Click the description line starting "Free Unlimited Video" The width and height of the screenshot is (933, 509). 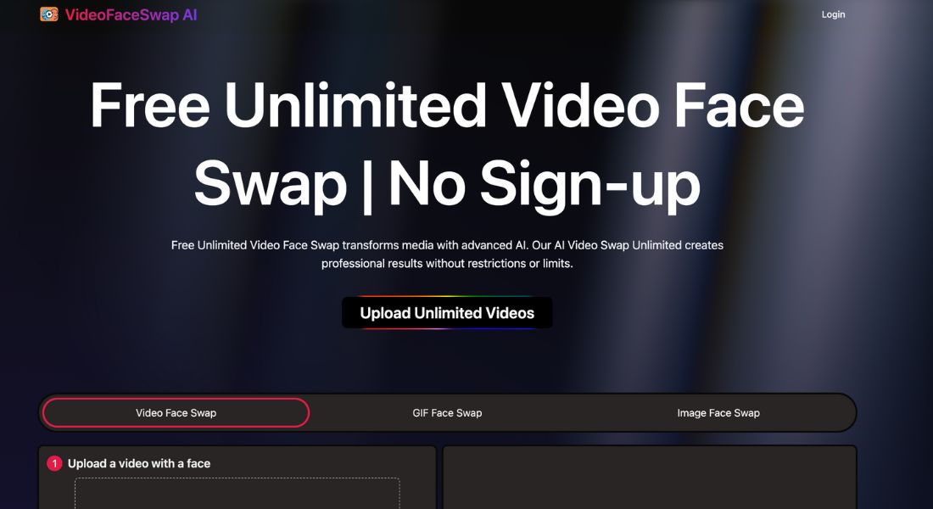point(447,244)
